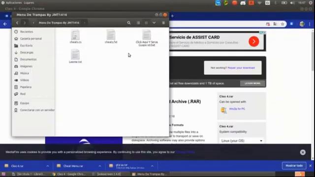315x177 pixels.
Task: Open the file manager search
Action: tap(129, 23)
